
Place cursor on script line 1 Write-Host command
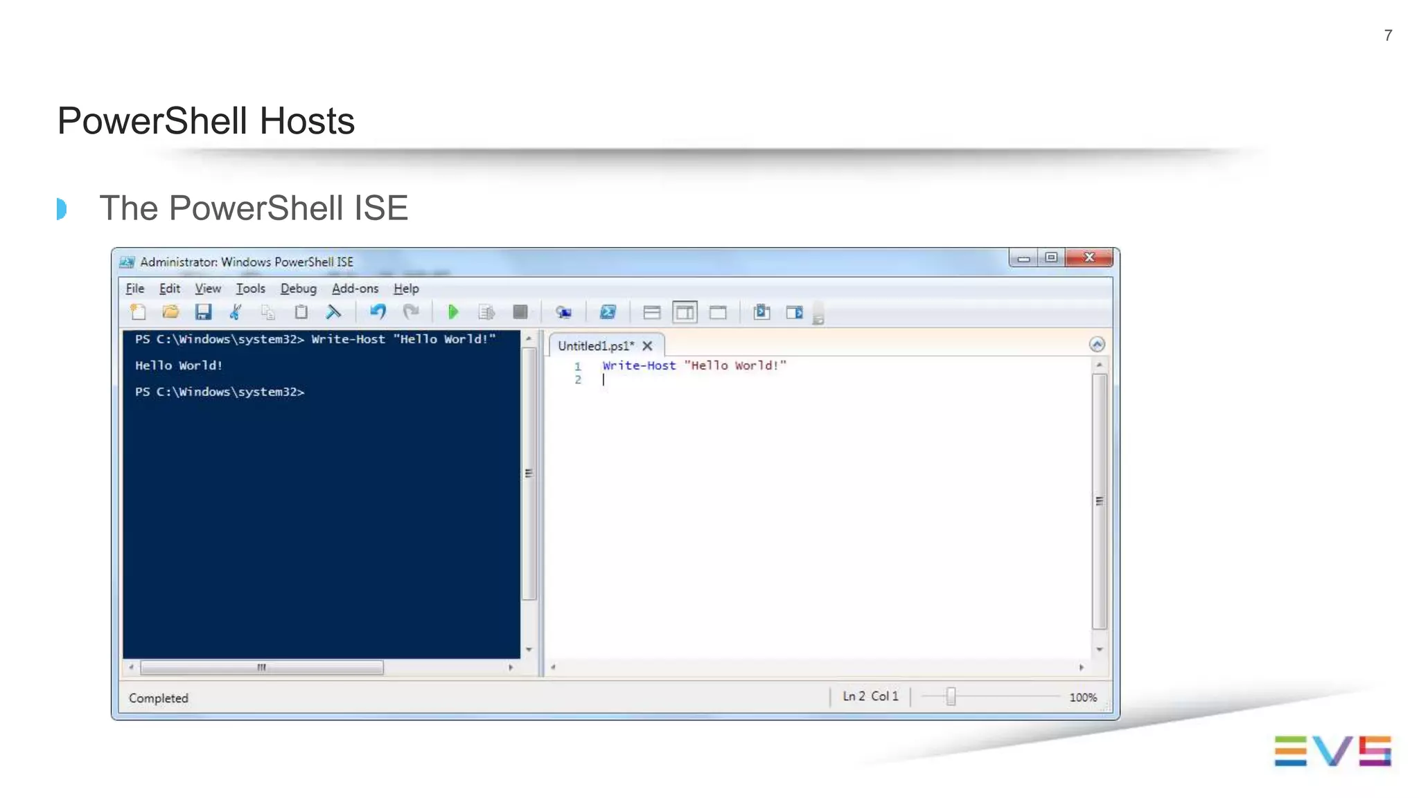pyautogui.click(x=639, y=365)
